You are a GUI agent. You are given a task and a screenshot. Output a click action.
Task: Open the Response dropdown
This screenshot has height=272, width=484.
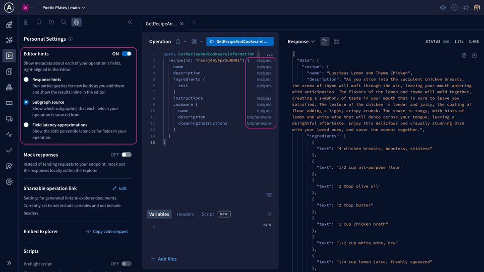pyautogui.click(x=301, y=42)
